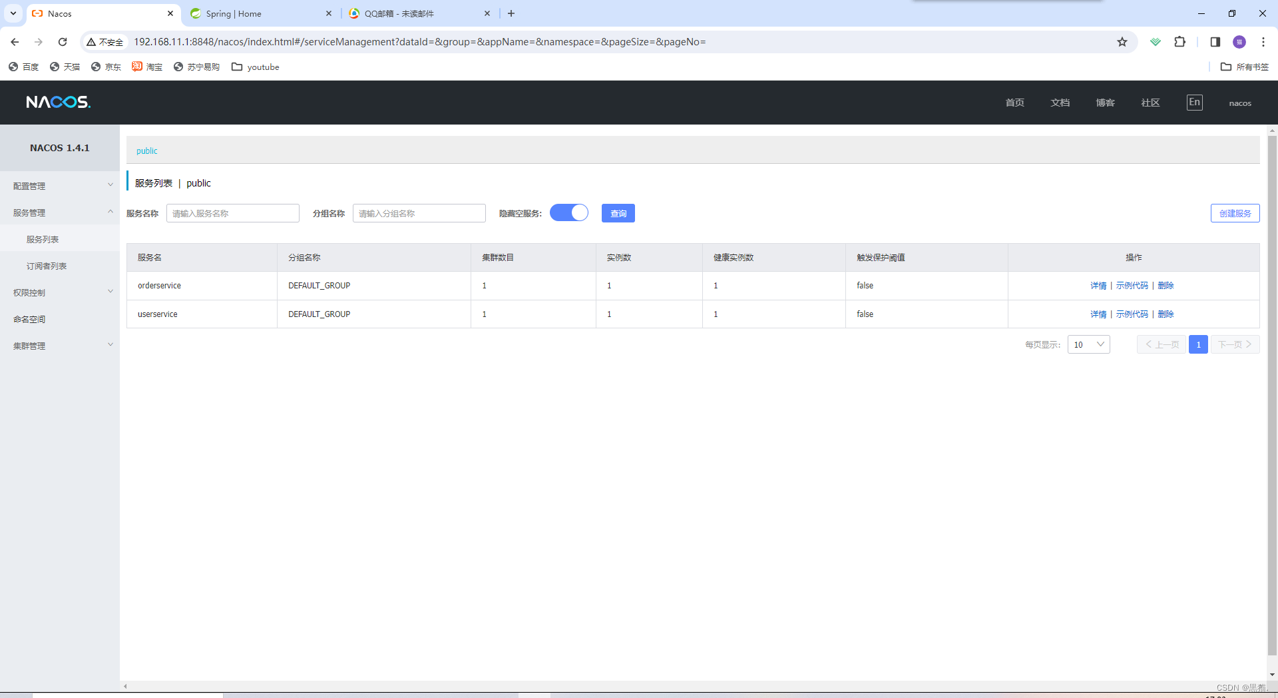
Task: Open the Chrome profile avatar
Action: coord(1239,42)
